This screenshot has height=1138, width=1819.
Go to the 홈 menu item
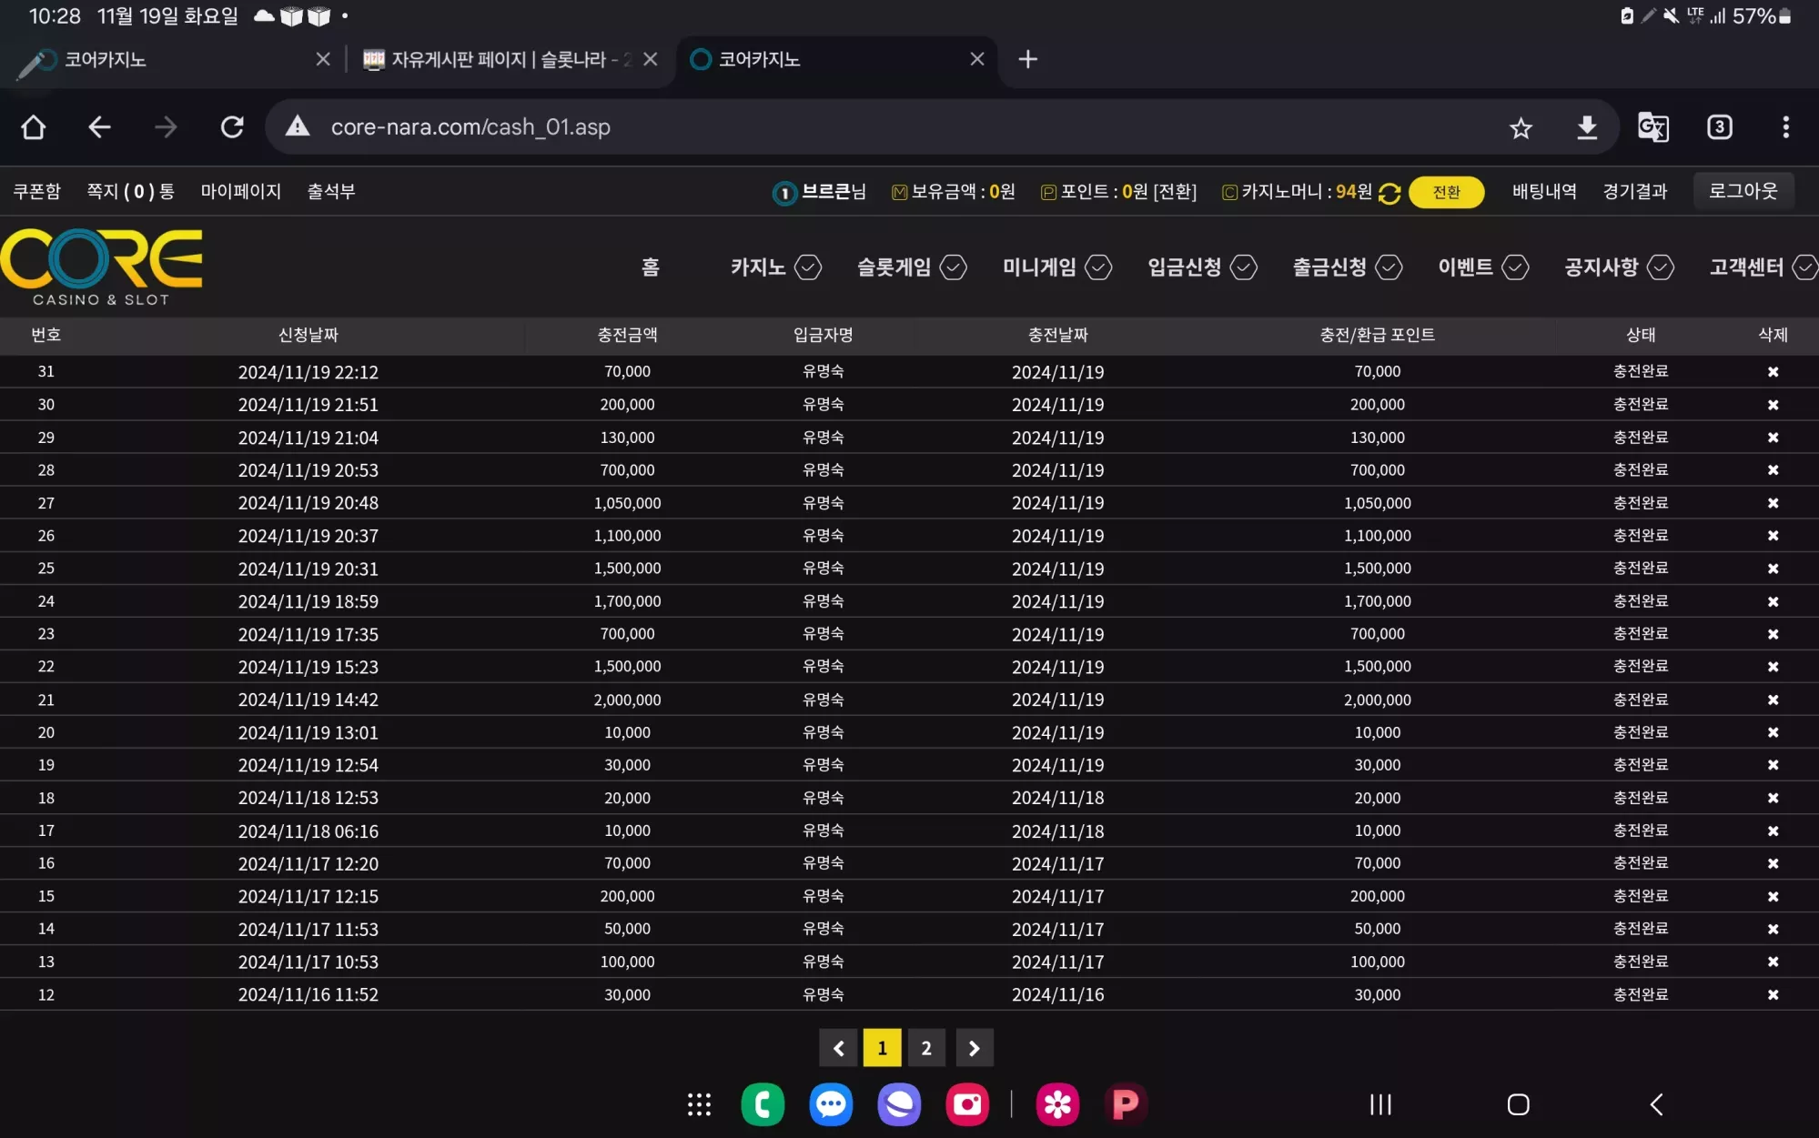click(650, 267)
